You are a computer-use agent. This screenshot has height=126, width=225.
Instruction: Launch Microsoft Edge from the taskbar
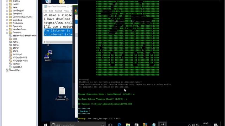click(x=119, y=125)
